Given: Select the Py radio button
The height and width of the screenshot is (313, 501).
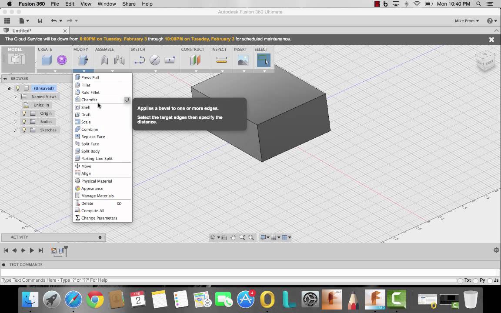Looking at the screenshot, I should pos(475,281).
